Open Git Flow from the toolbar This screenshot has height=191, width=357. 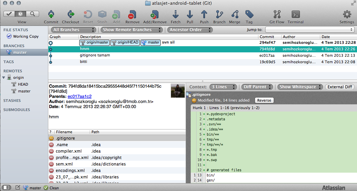pos(277,15)
